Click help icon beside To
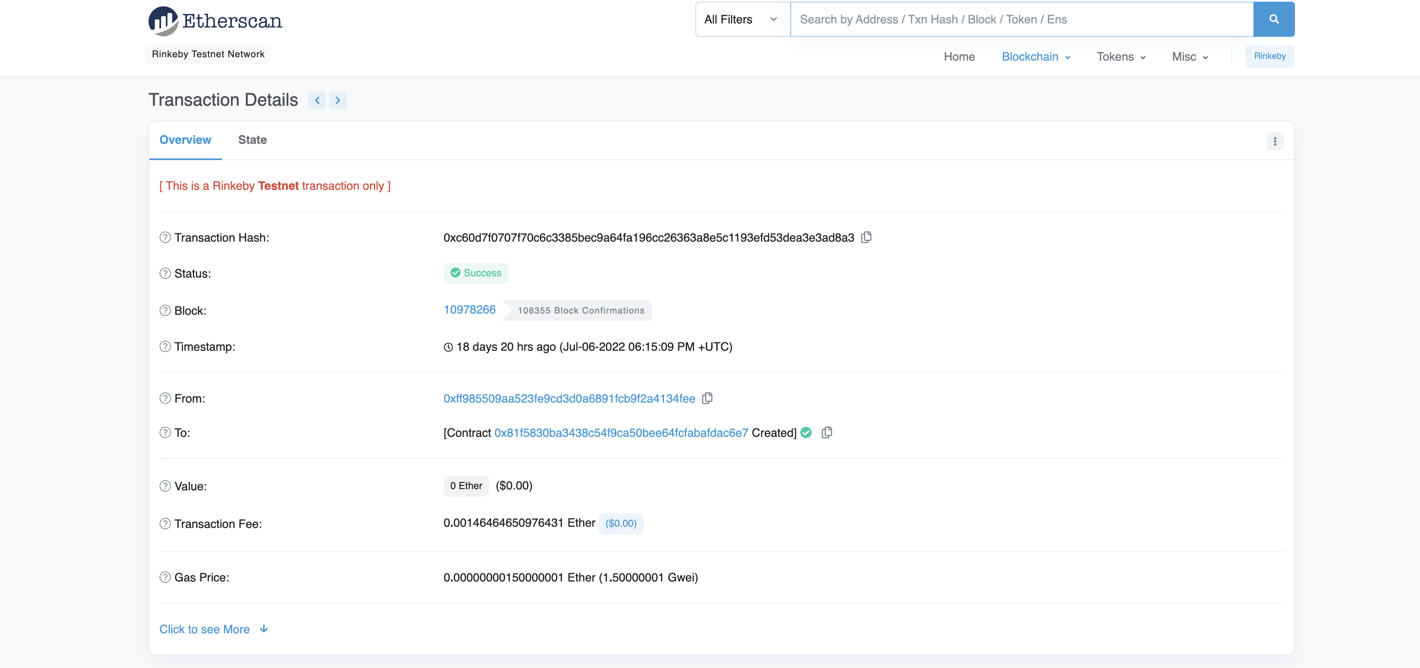 [x=165, y=433]
